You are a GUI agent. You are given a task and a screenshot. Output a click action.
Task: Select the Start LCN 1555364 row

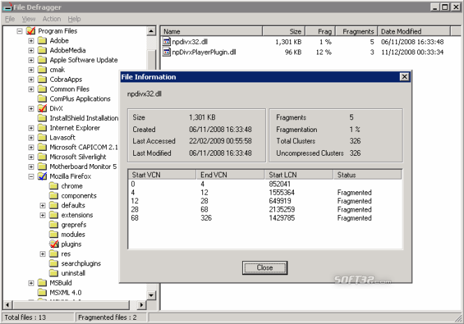point(265,193)
